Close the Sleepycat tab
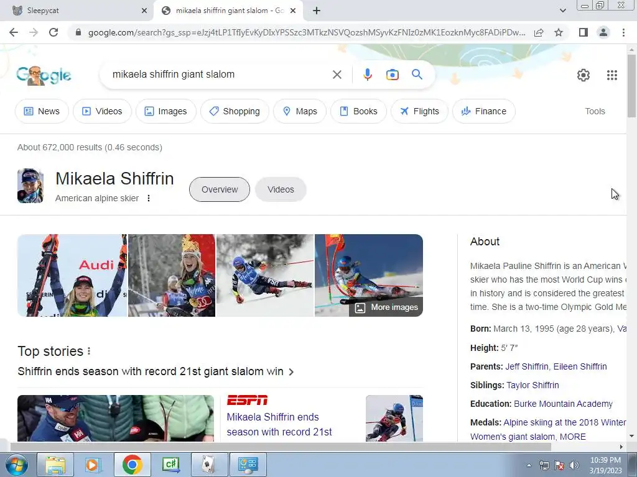This screenshot has height=477, width=637. click(x=144, y=11)
